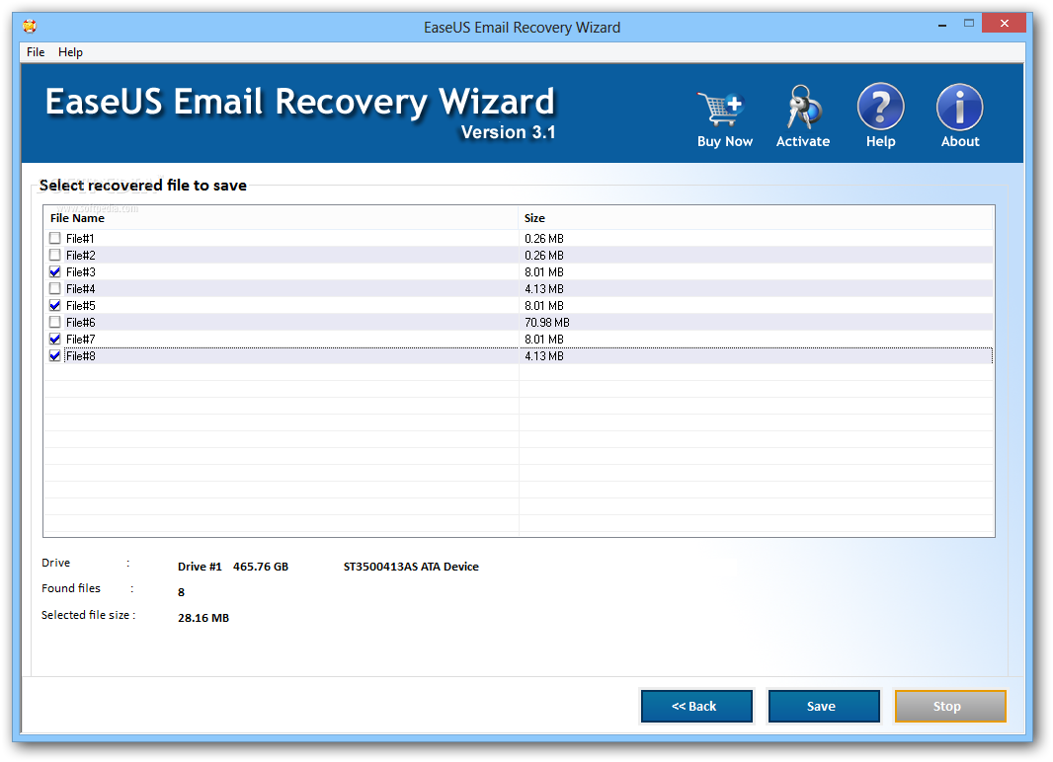This screenshot has width=1053, height=762.
Task: Select the File#5 row name
Action: [81, 305]
